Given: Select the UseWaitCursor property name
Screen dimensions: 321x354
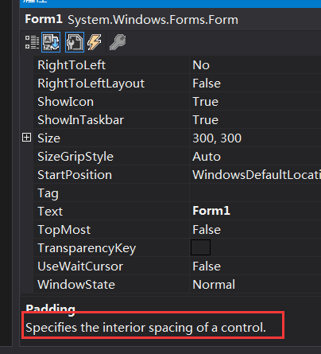Looking at the screenshot, I should [80, 266].
